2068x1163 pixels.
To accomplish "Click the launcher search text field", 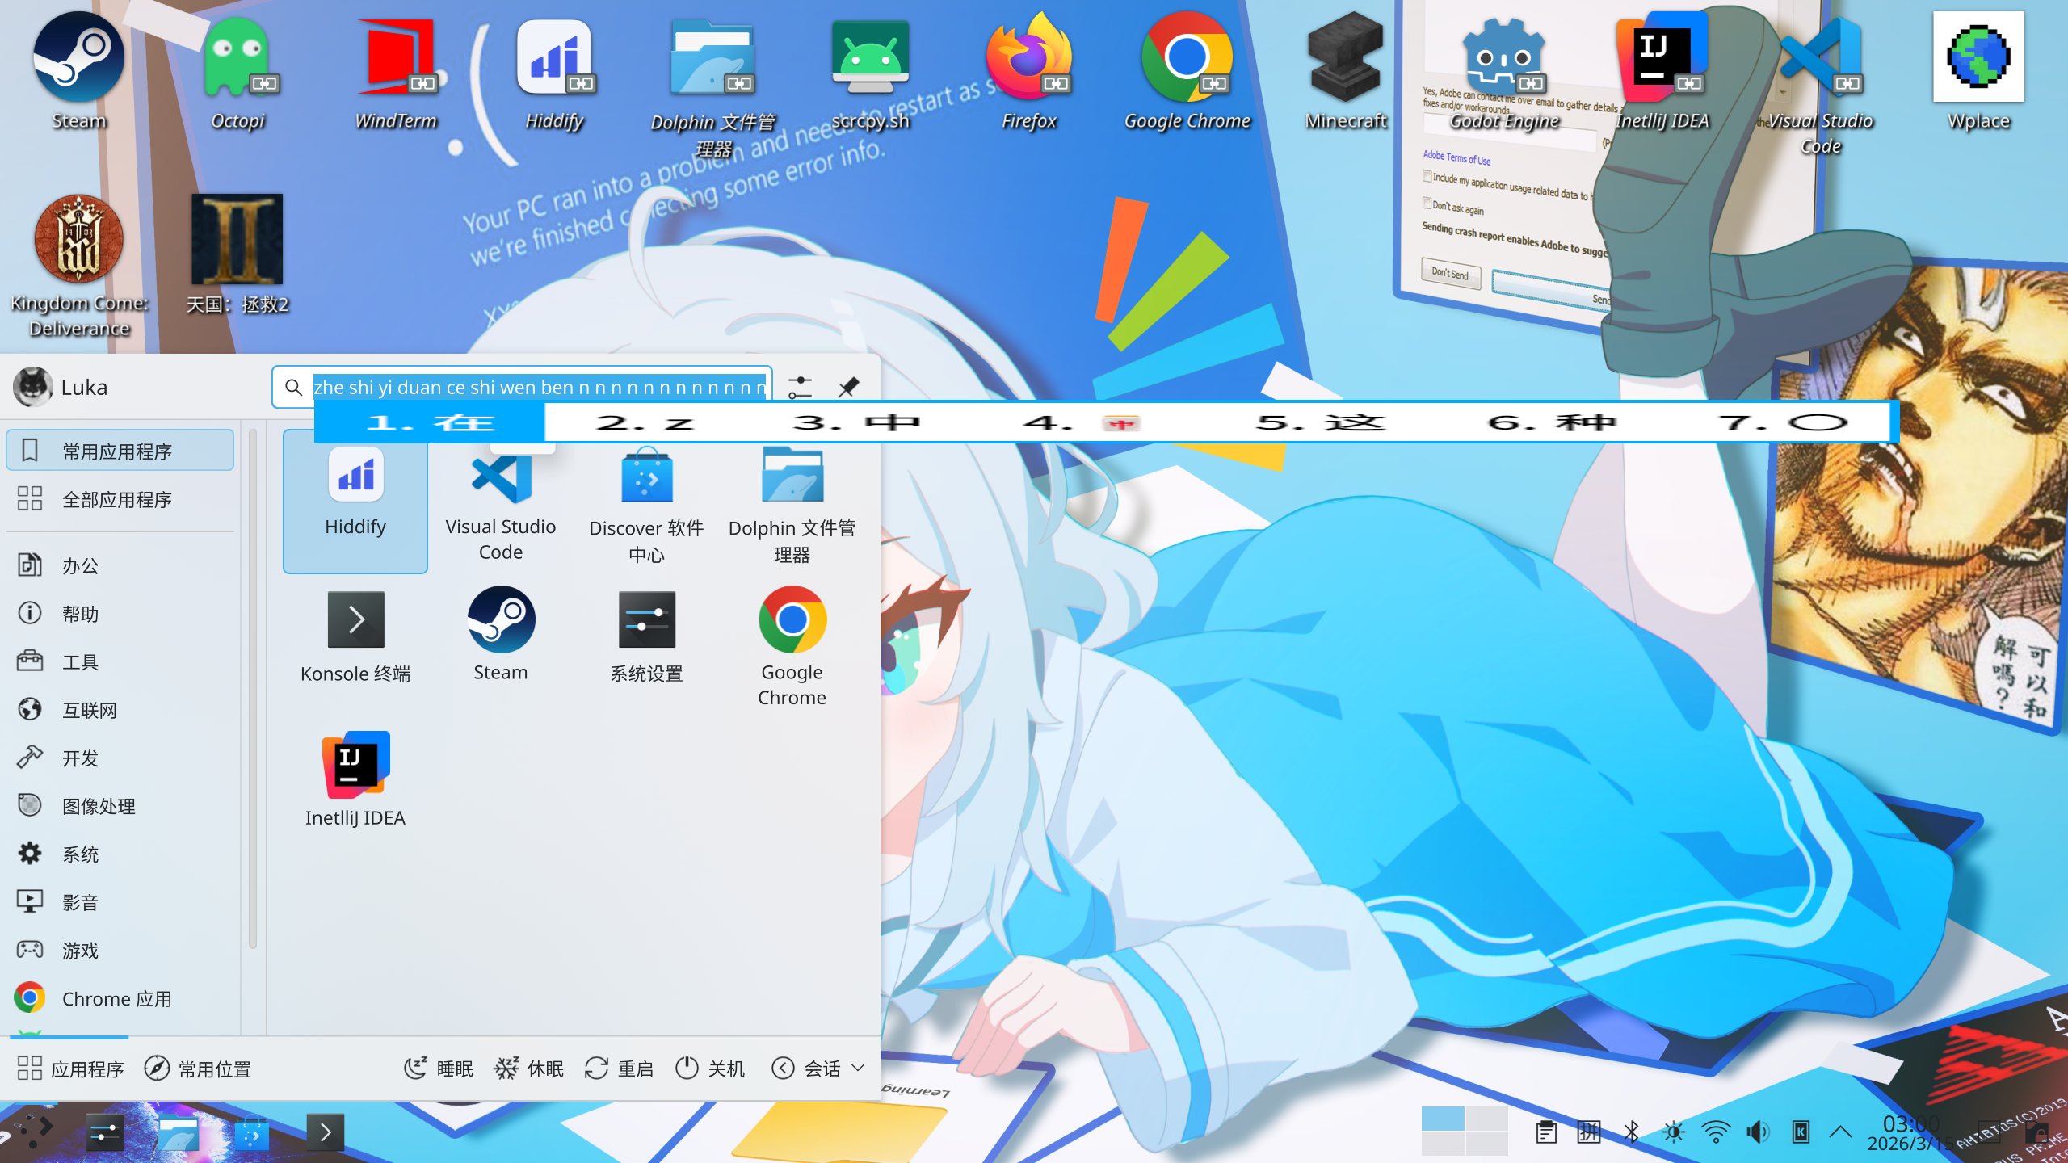I will coord(533,387).
